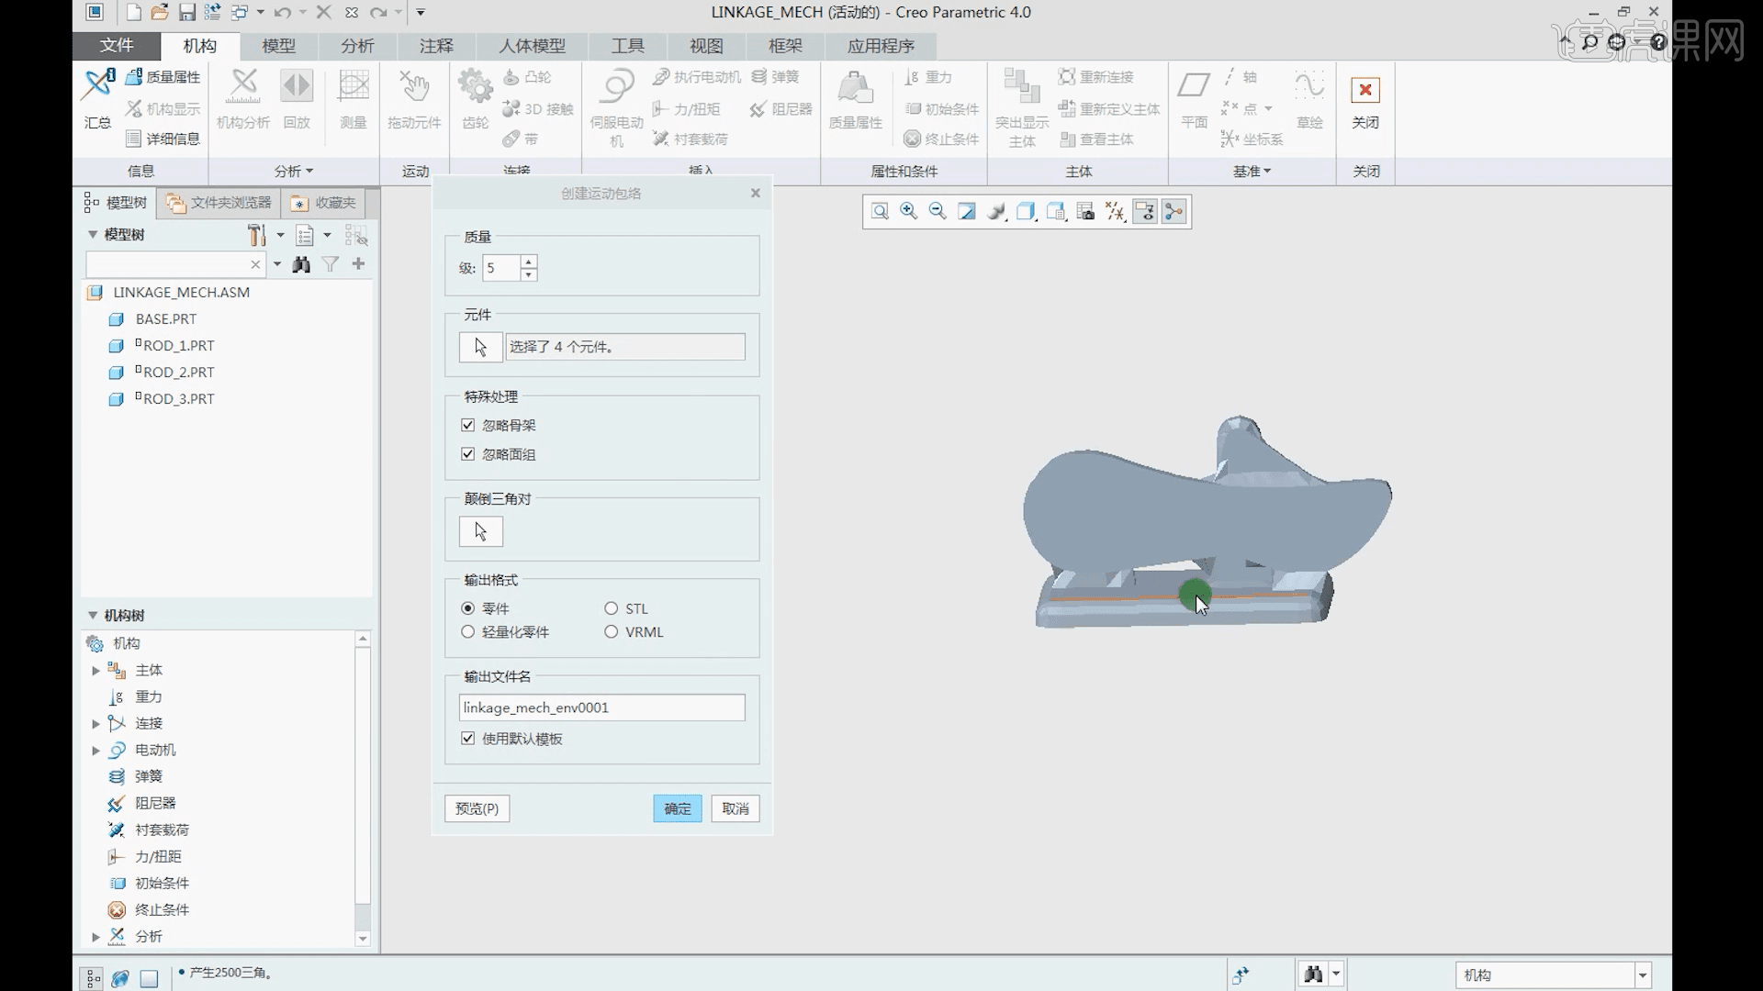Image resolution: width=1763 pixels, height=991 pixels.
Task: Click binoculars search icon in model tree
Action: (x=301, y=264)
